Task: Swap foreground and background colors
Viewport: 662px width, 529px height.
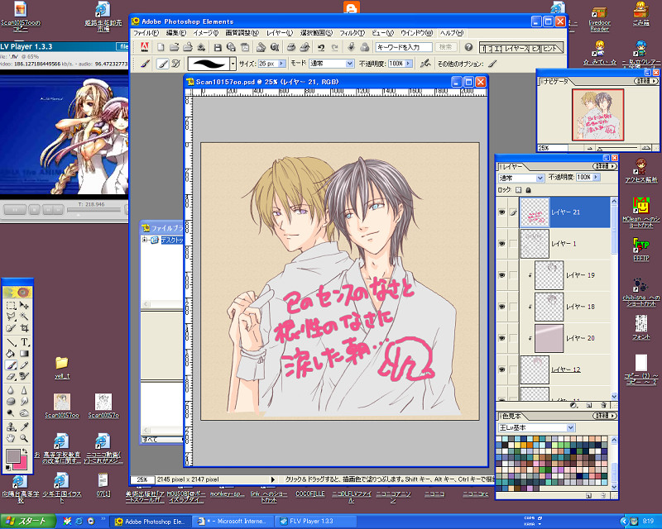Action: (x=25, y=451)
